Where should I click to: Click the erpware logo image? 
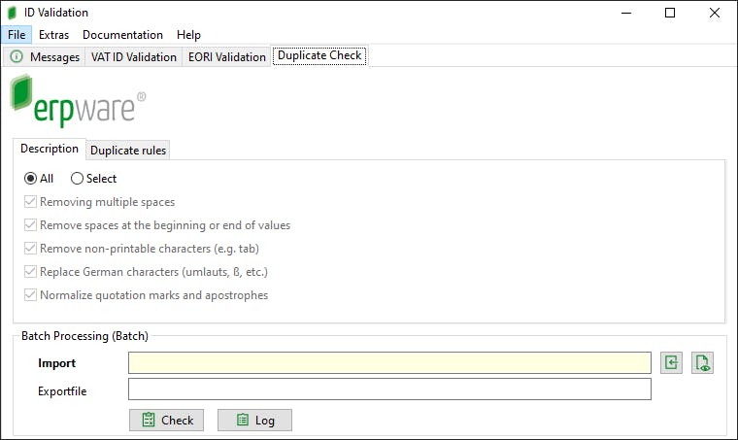[x=78, y=101]
